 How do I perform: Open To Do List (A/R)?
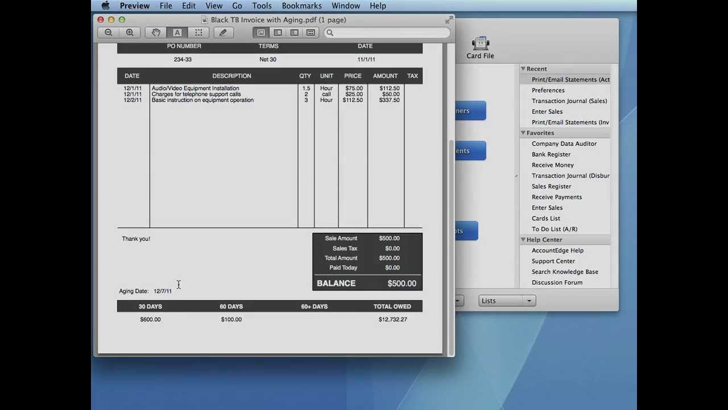click(555, 229)
